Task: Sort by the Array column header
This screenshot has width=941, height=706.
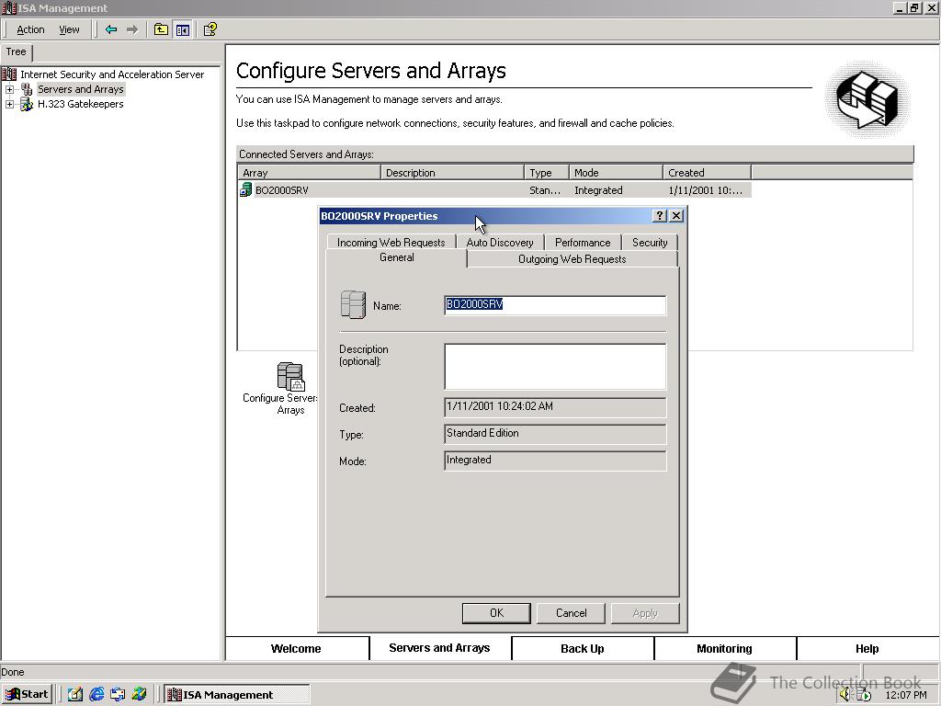Action: point(309,173)
